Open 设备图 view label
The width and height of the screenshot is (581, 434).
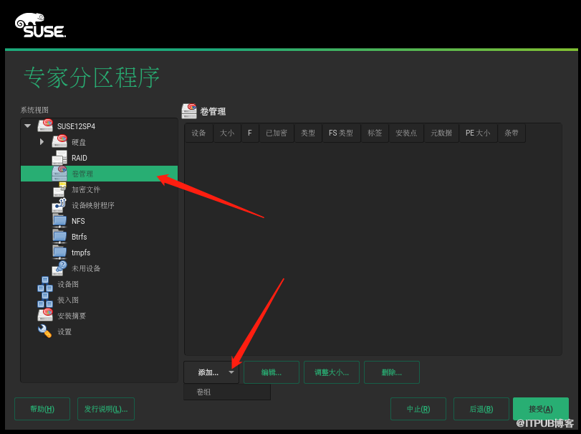(68, 284)
